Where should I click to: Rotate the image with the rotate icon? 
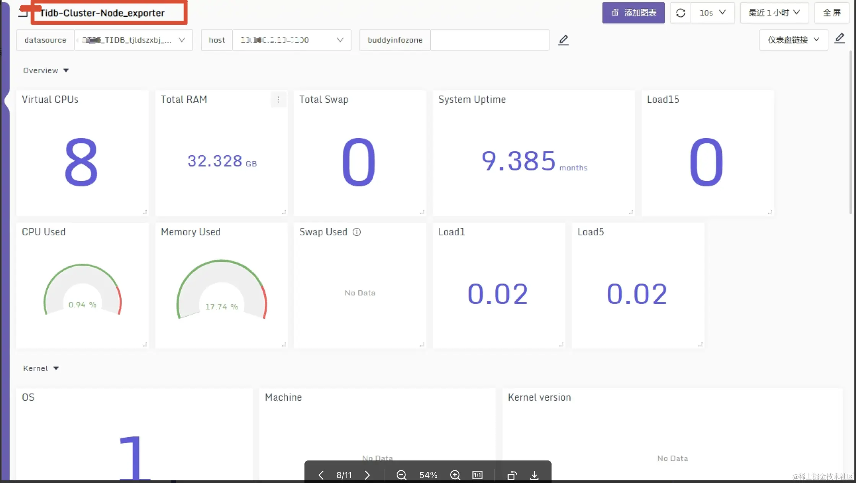512,475
